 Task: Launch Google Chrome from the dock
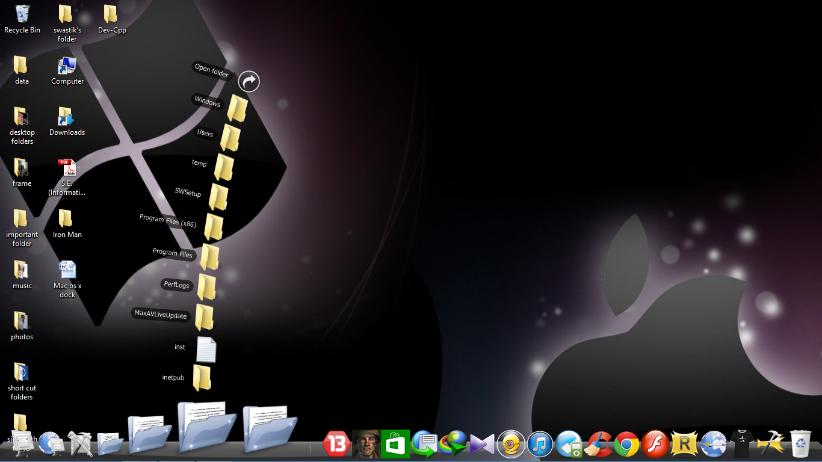click(x=626, y=444)
